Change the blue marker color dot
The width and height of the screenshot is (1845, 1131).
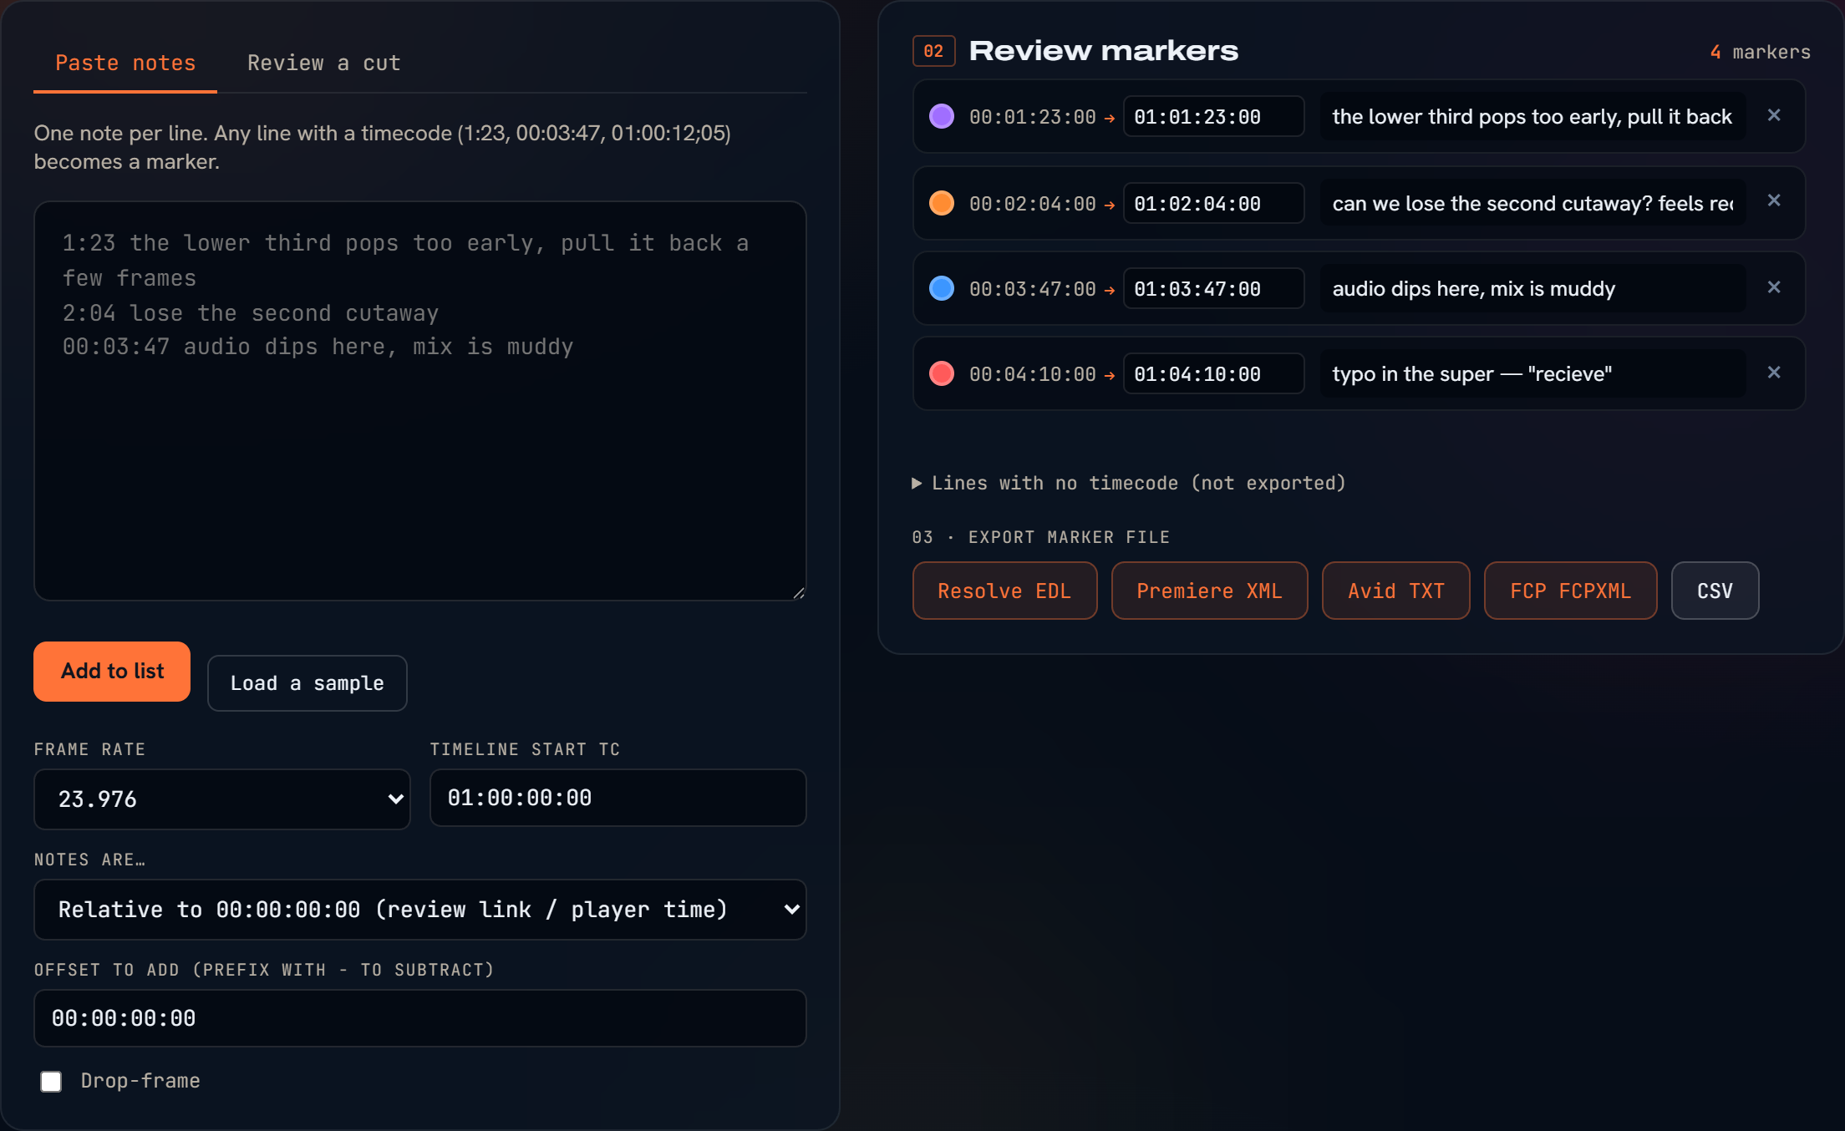pyautogui.click(x=942, y=288)
